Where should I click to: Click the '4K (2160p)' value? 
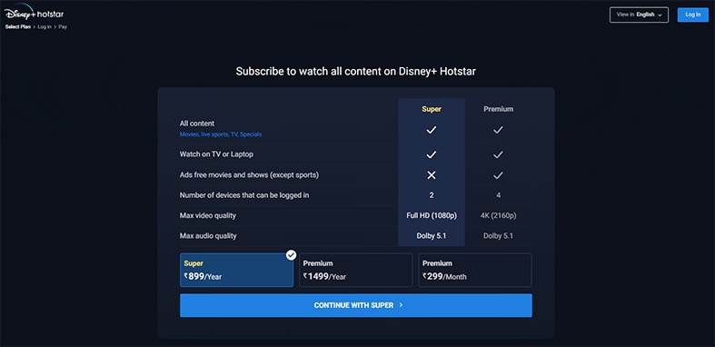(499, 215)
